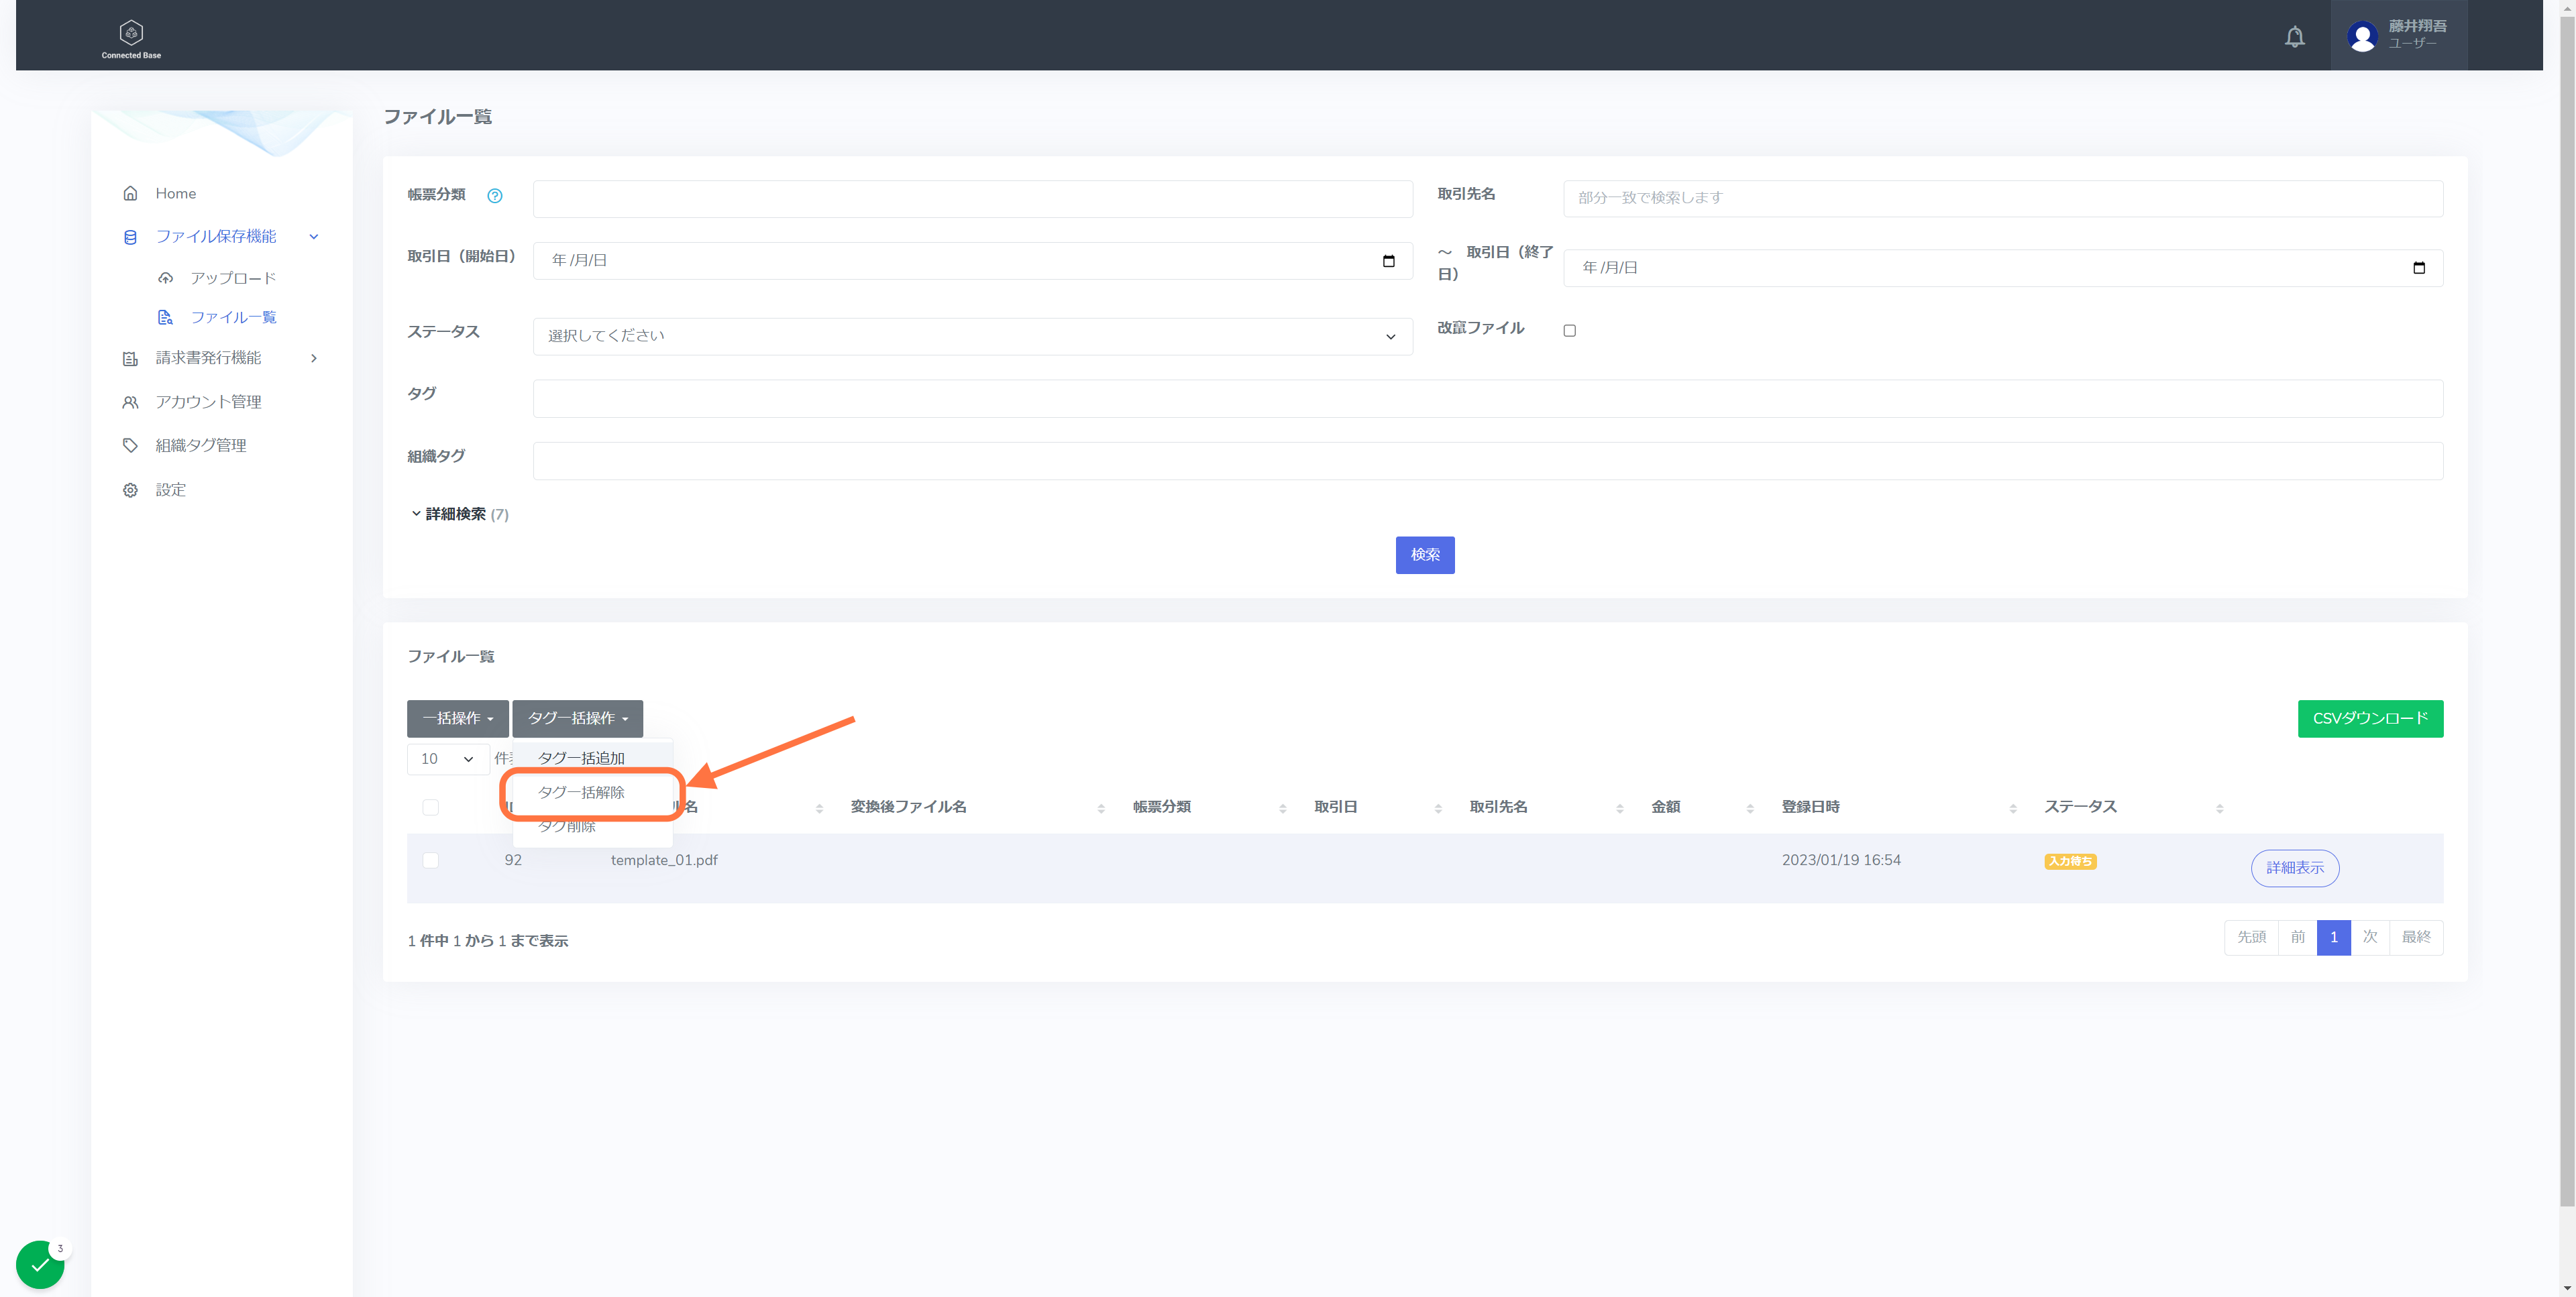Sort by 登録日時 column arrows
Viewport: 2576px width, 1297px height.
2013,808
